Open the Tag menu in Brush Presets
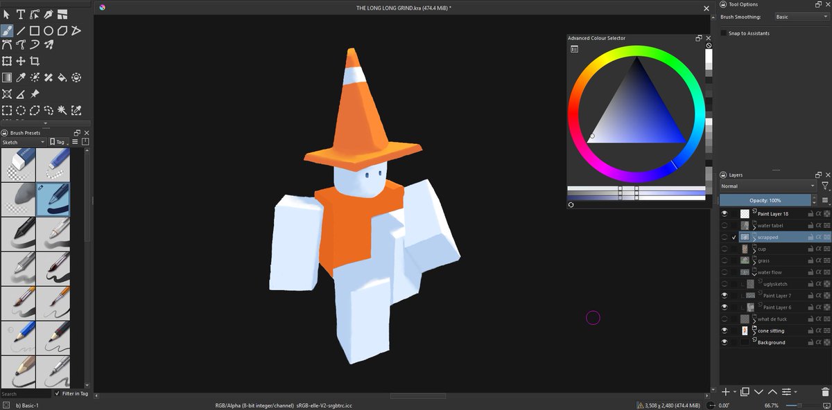This screenshot has width=832, height=410. [x=60, y=142]
